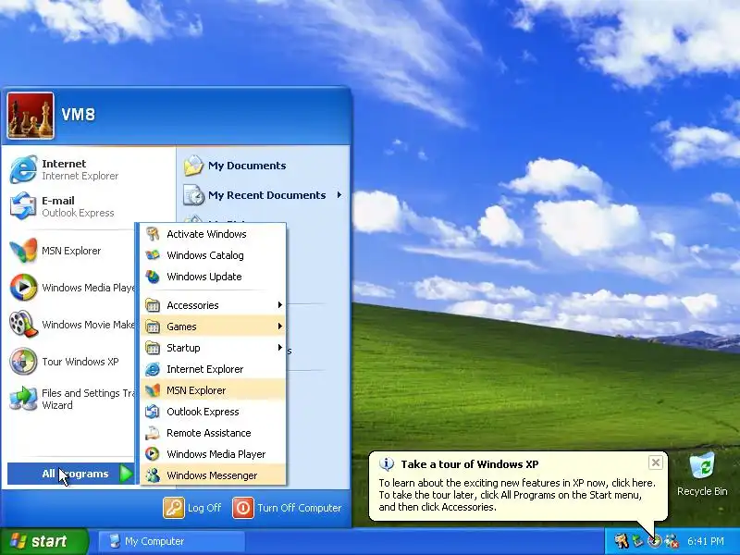Click the Windows Update icon
This screenshot has width=740, height=555.
pyautogui.click(x=153, y=277)
